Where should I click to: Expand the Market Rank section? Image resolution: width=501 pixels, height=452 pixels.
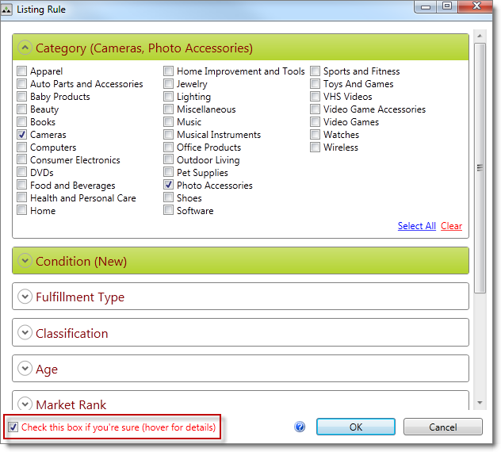pos(25,404)
